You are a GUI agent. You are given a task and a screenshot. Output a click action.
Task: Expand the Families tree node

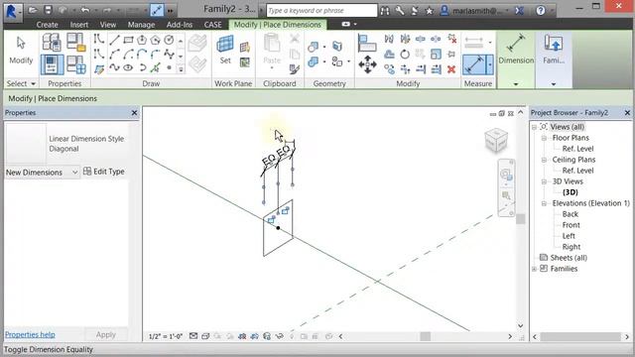point(535,269)
